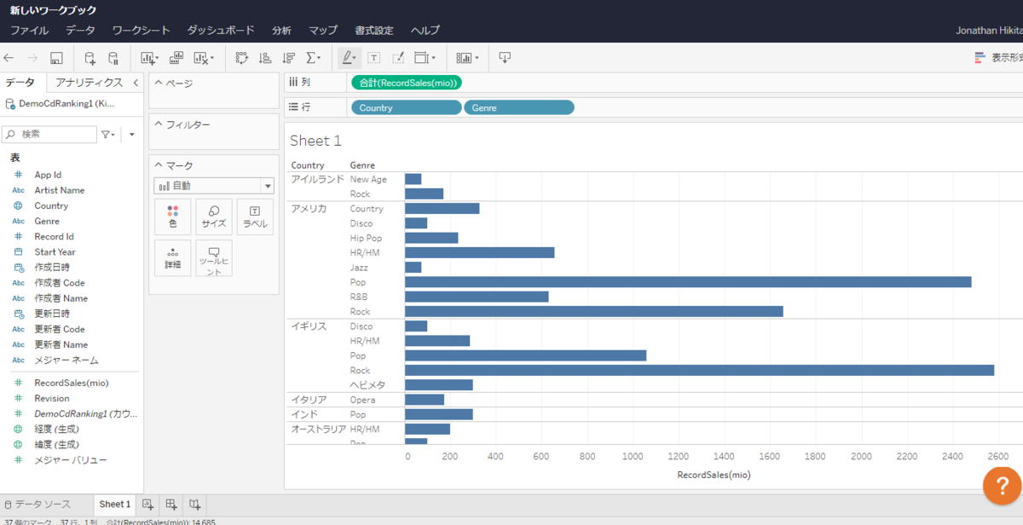Click the new story icon at bottom
Screen dimensions: 1023x525
(x=195, y=505)
